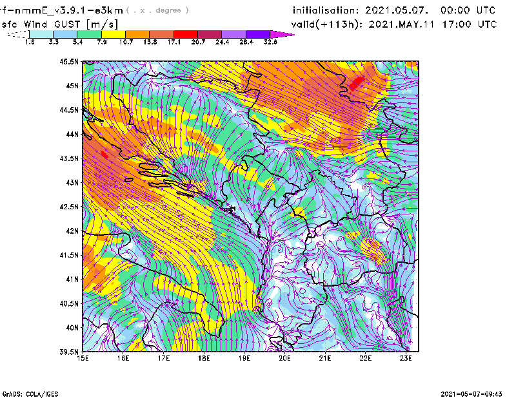516x398 pixels.
Task: Click the 17.1 legend value
Action: pos(174,42)
